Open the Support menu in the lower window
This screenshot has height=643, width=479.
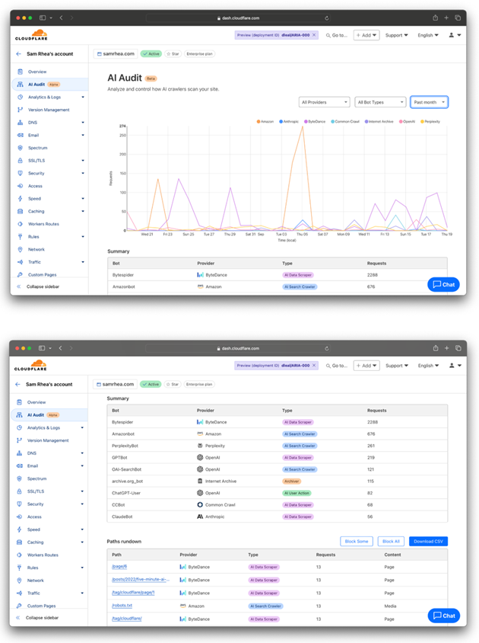pos(396,366)
